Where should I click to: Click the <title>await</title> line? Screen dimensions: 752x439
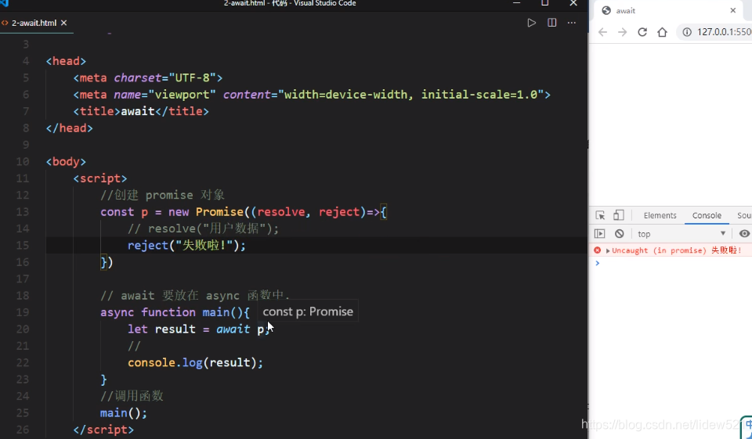click(x=141, y=111)
